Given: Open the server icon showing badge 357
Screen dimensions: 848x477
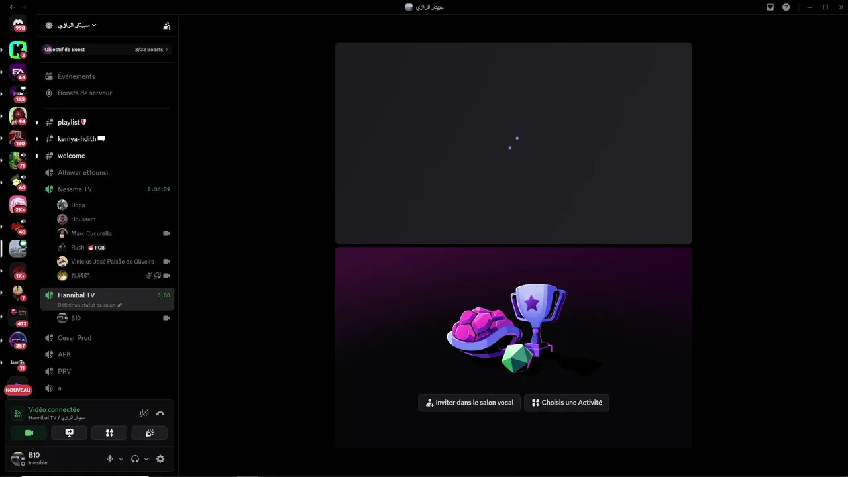Looking at the screenshot, I should (18, 341).
